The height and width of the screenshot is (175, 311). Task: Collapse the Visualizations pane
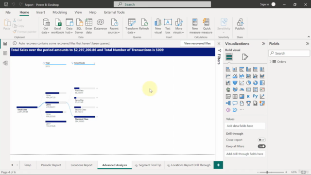point(263,44)
